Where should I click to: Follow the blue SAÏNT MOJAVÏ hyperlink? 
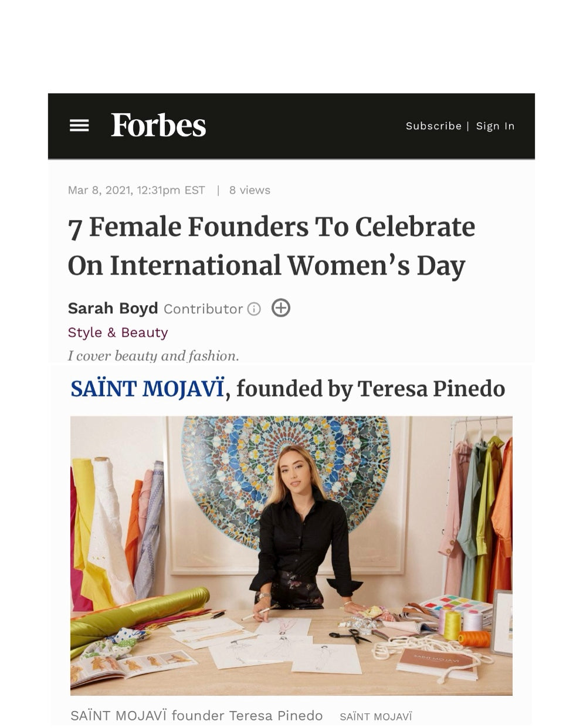pos(147,389)
